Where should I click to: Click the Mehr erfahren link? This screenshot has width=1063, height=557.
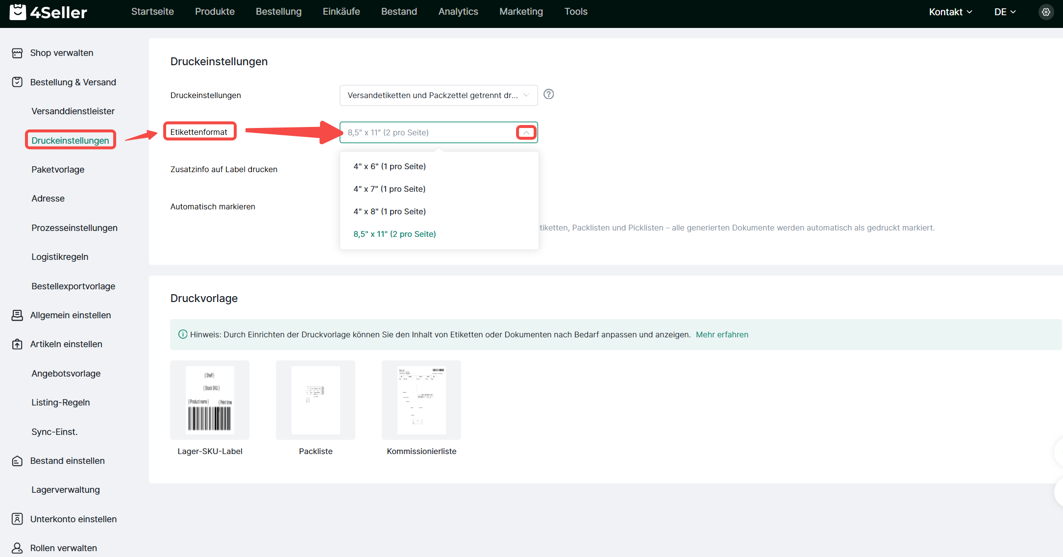click(721, 334)
